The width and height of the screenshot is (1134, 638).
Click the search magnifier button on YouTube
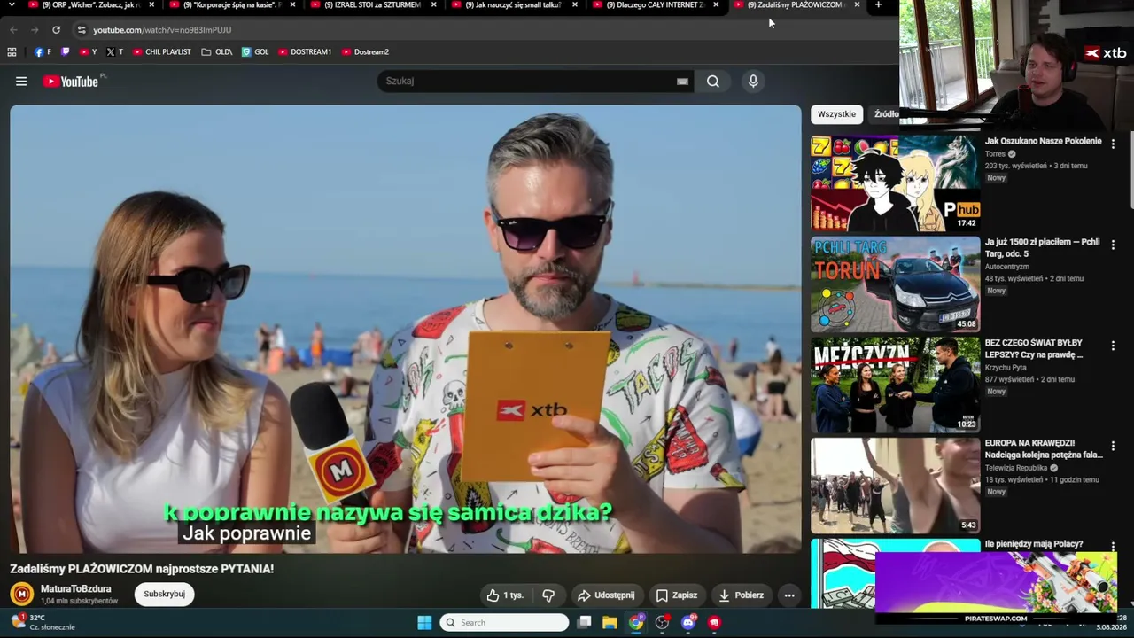coord(713,82)
